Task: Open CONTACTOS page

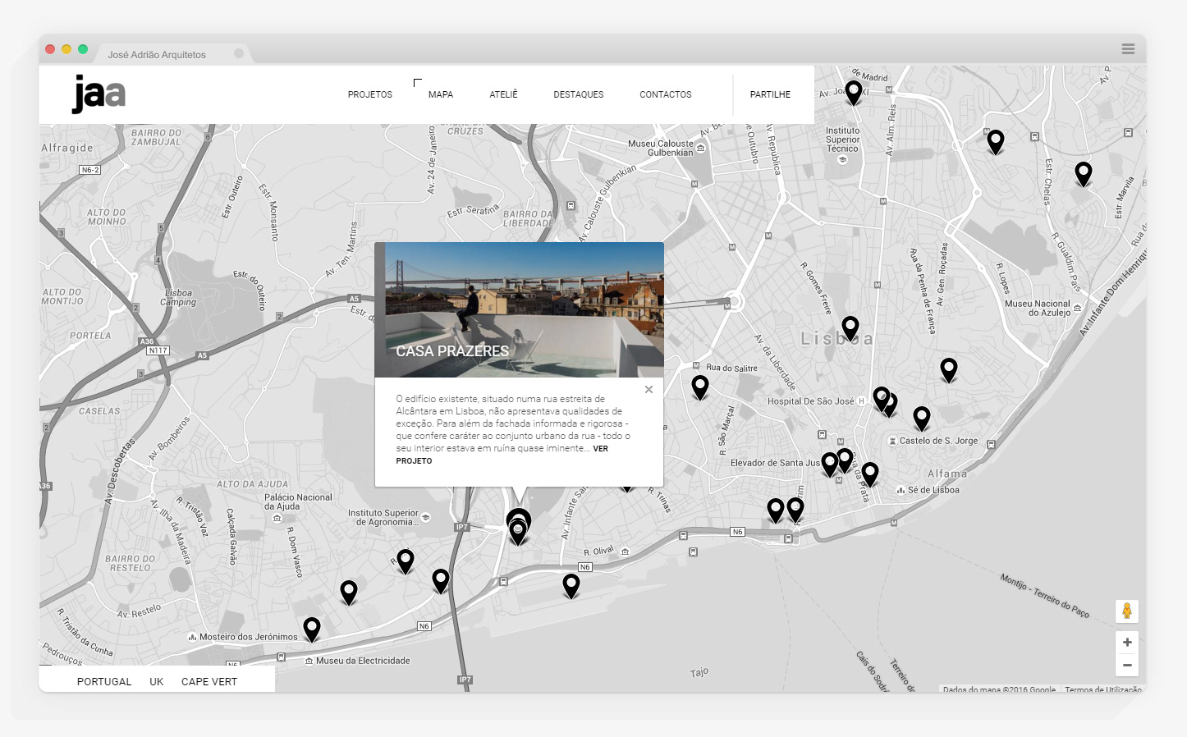Action: click(x=665, y=95)
